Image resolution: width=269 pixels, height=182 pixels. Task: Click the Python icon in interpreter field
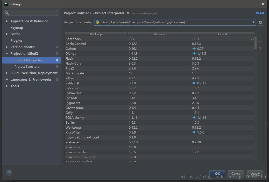97,22
